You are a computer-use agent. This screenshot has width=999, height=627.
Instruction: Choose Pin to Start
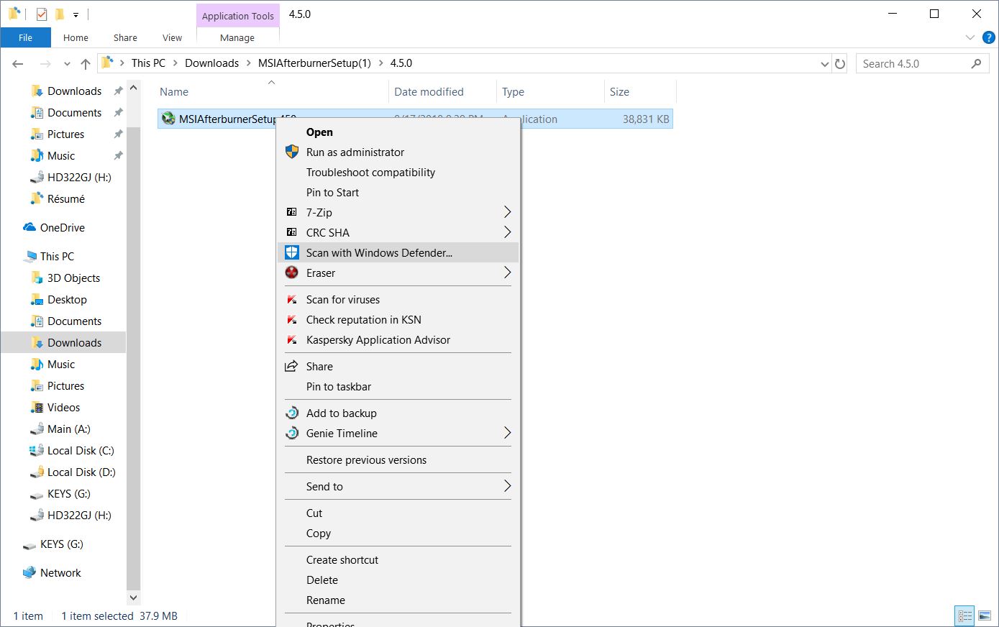pos(332,192)
